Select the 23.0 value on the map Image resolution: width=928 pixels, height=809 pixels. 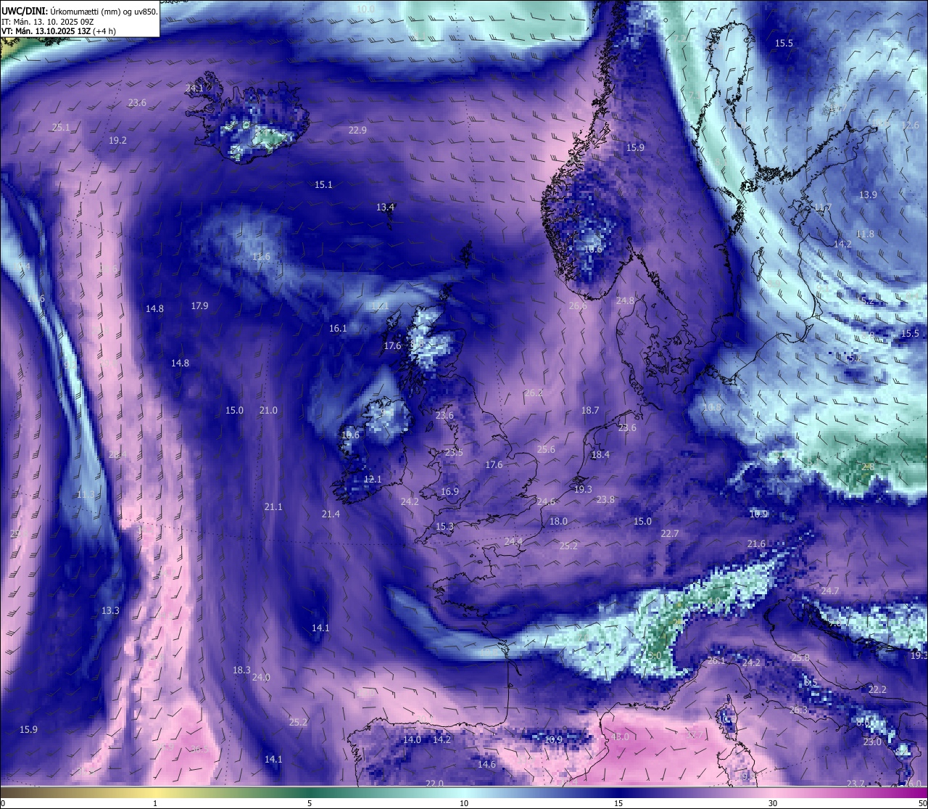pyautogui.click(x=872, y=742)
